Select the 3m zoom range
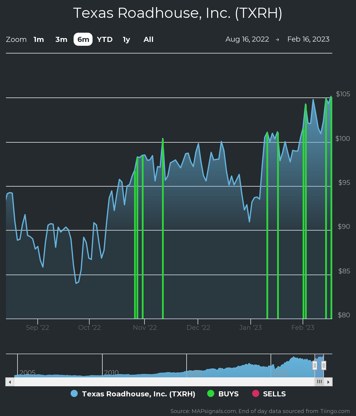Screen dimensions: 356x416 click(x=61, y=40)
